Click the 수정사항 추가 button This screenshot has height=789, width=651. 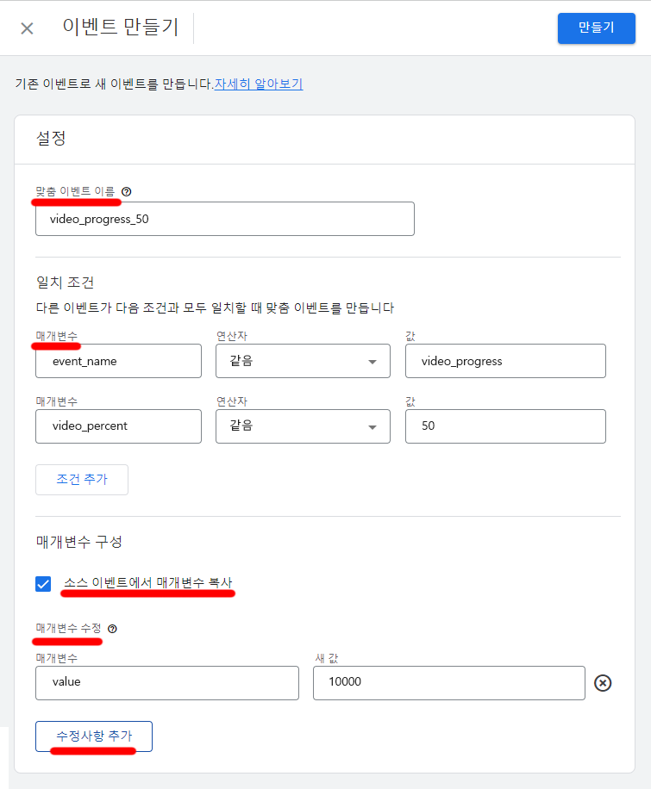tap(93, 736)
